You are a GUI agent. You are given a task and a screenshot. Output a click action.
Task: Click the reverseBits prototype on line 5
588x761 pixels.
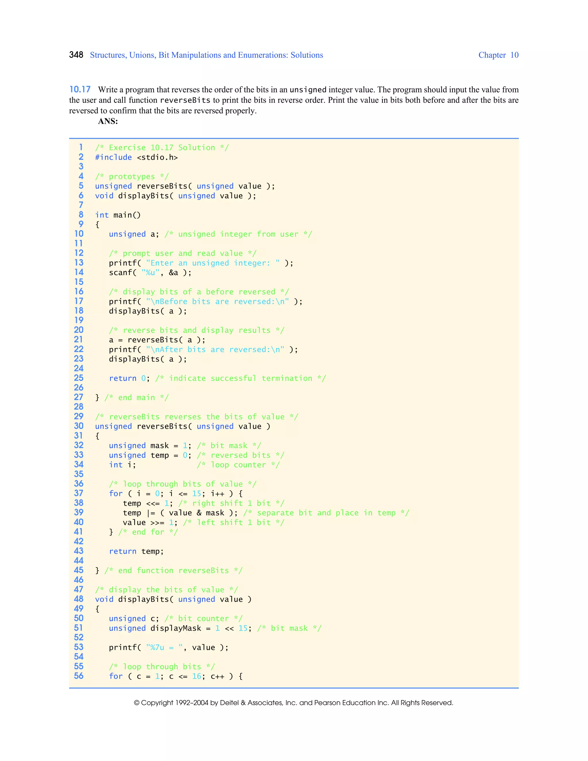(185, 186)
